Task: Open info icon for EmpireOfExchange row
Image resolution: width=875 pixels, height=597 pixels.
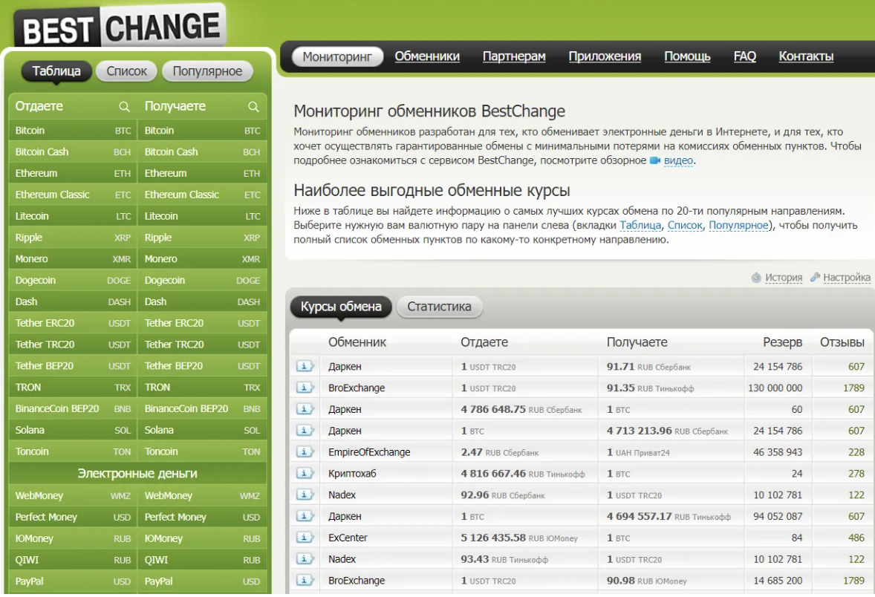Action: click(305, 451)
